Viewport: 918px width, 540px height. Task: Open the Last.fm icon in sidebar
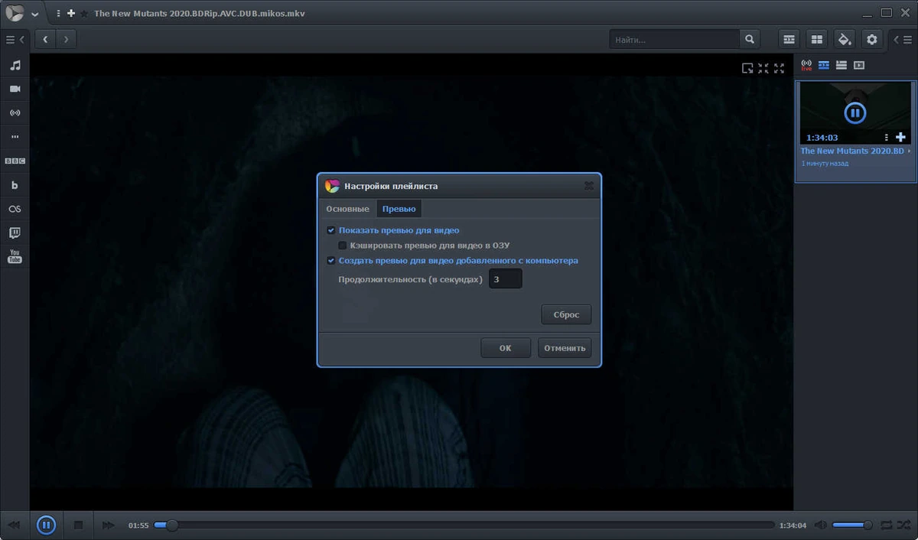click(15, 209)
